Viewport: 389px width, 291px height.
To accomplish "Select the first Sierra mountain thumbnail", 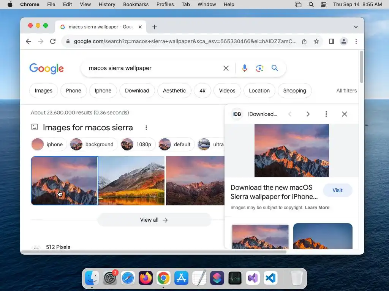I will click(x=64, y=181).
